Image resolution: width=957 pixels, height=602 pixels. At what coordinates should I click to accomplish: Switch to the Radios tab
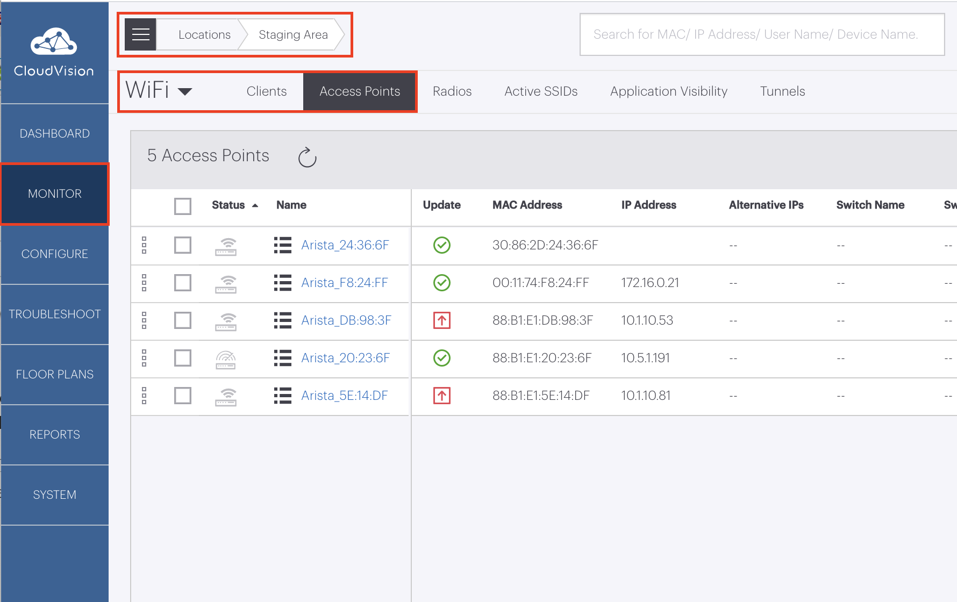click(x=452, y=91)
